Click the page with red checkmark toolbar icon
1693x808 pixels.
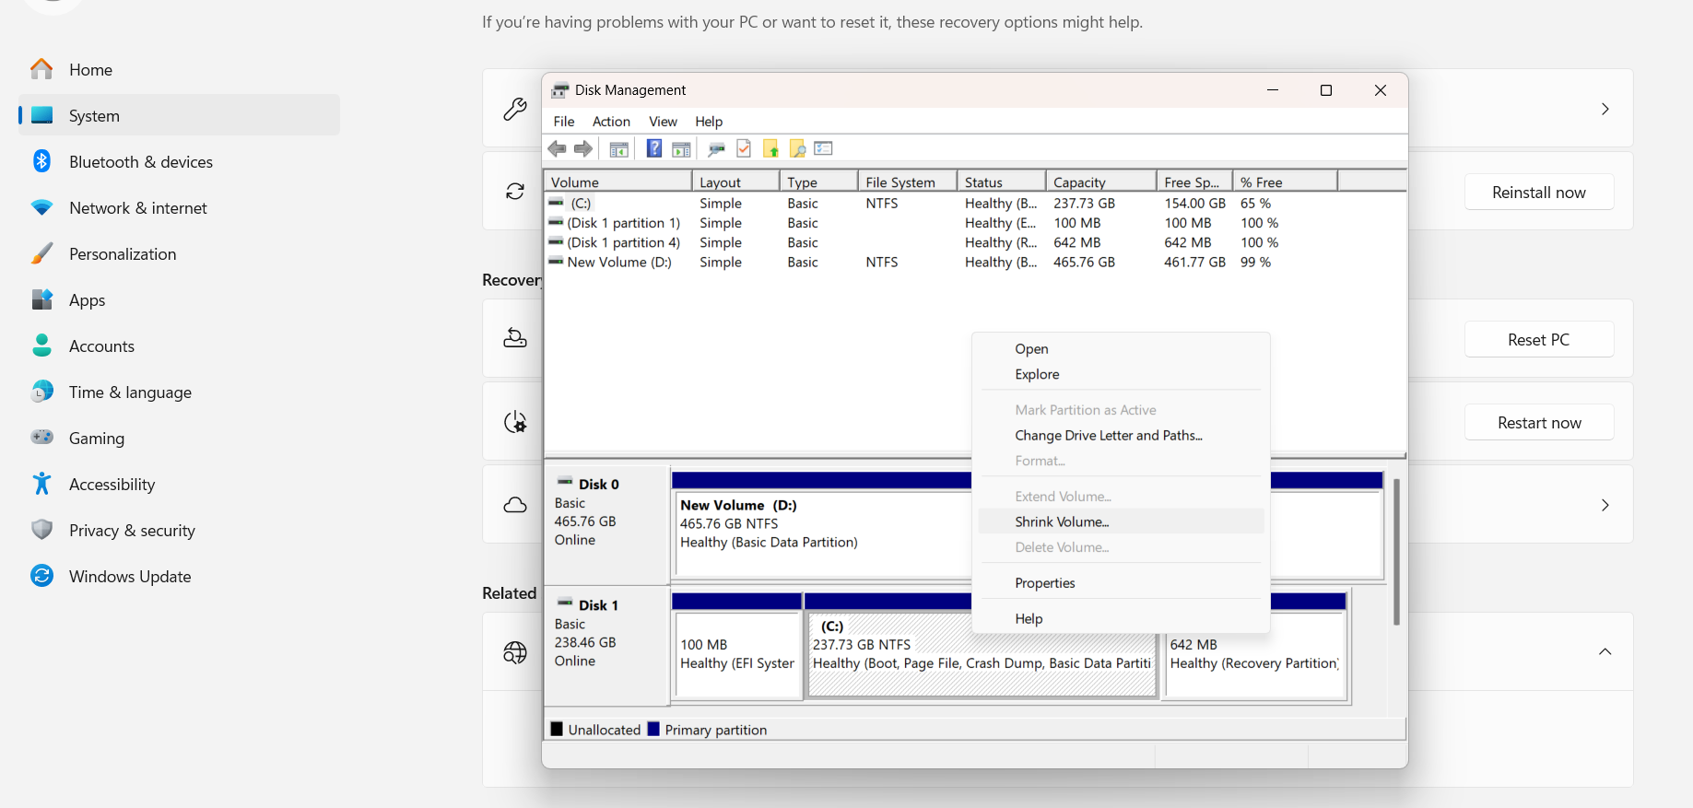click(744, 148)
